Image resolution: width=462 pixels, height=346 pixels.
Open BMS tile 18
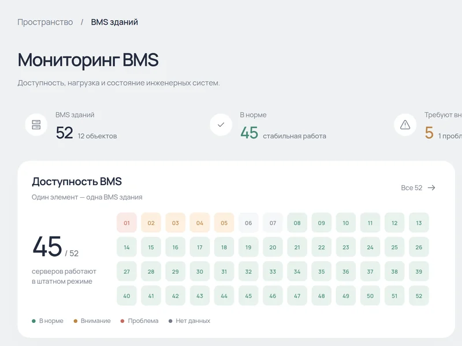click(224, 247)
